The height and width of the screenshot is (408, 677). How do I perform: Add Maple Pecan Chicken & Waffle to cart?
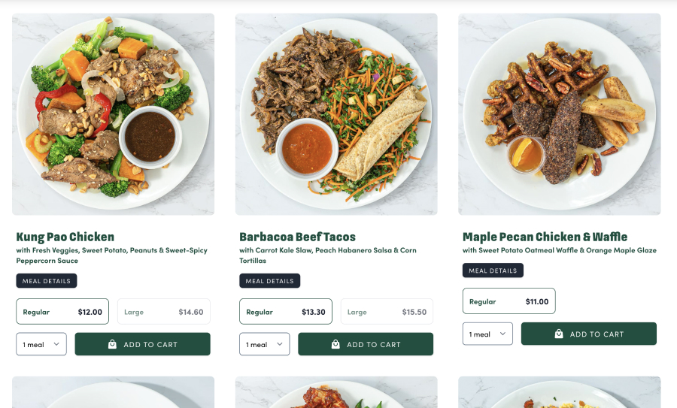(x=589, y=334)
